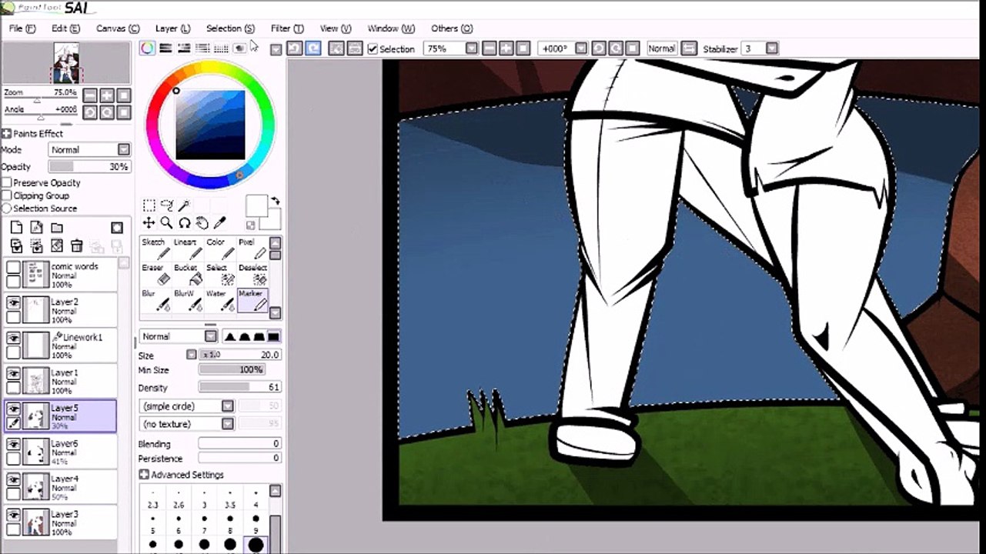
Task: Select brush size preset 2.3
Action: 152,499
